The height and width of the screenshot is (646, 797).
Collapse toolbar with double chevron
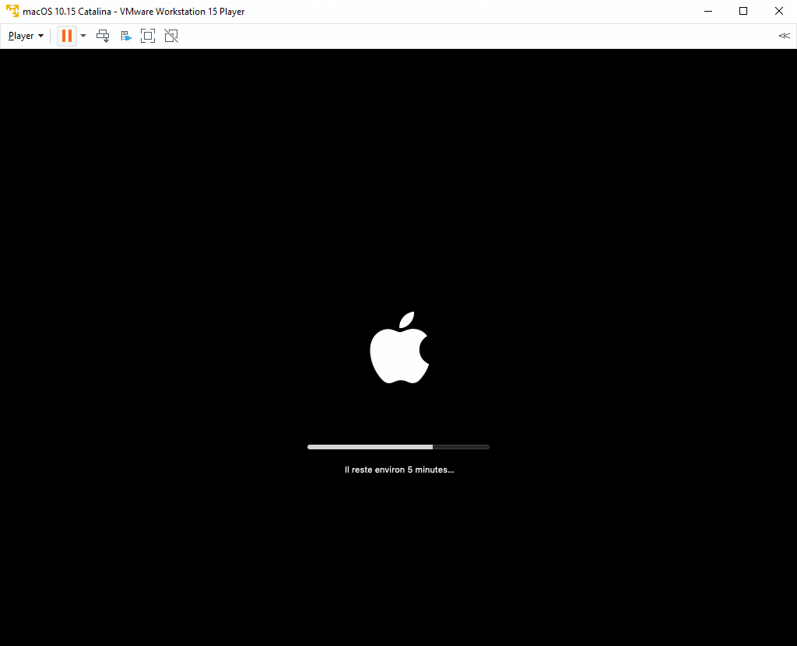pyautogui.click(x=785, y=36)
